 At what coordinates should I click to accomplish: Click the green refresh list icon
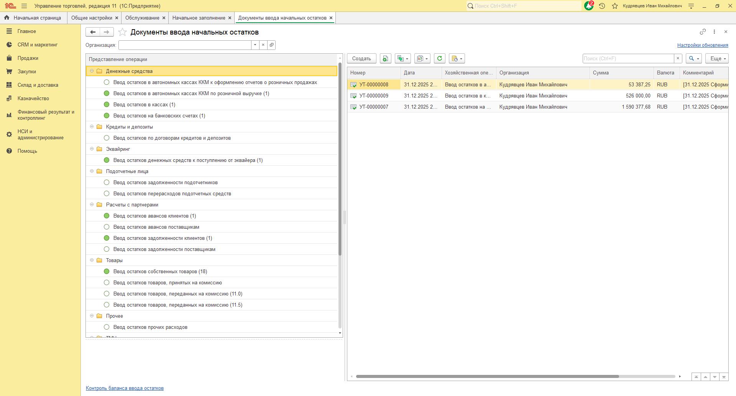click(x=440, y=58)
